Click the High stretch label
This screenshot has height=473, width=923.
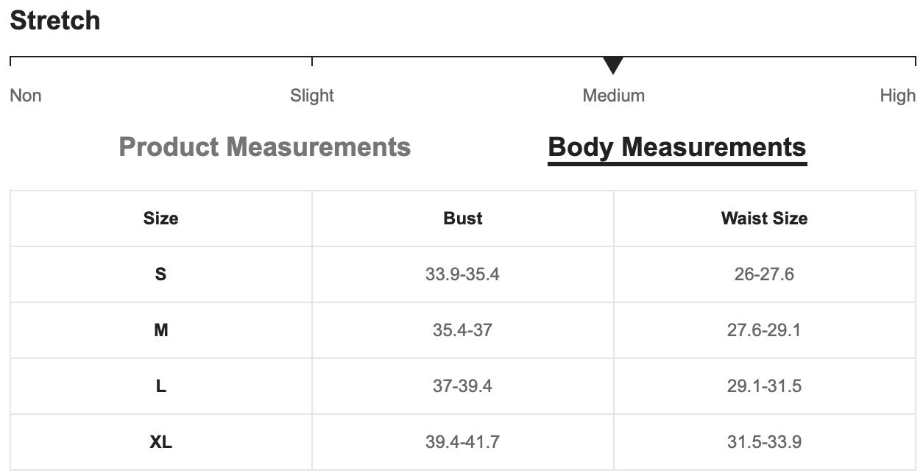(x=898, y=96)
